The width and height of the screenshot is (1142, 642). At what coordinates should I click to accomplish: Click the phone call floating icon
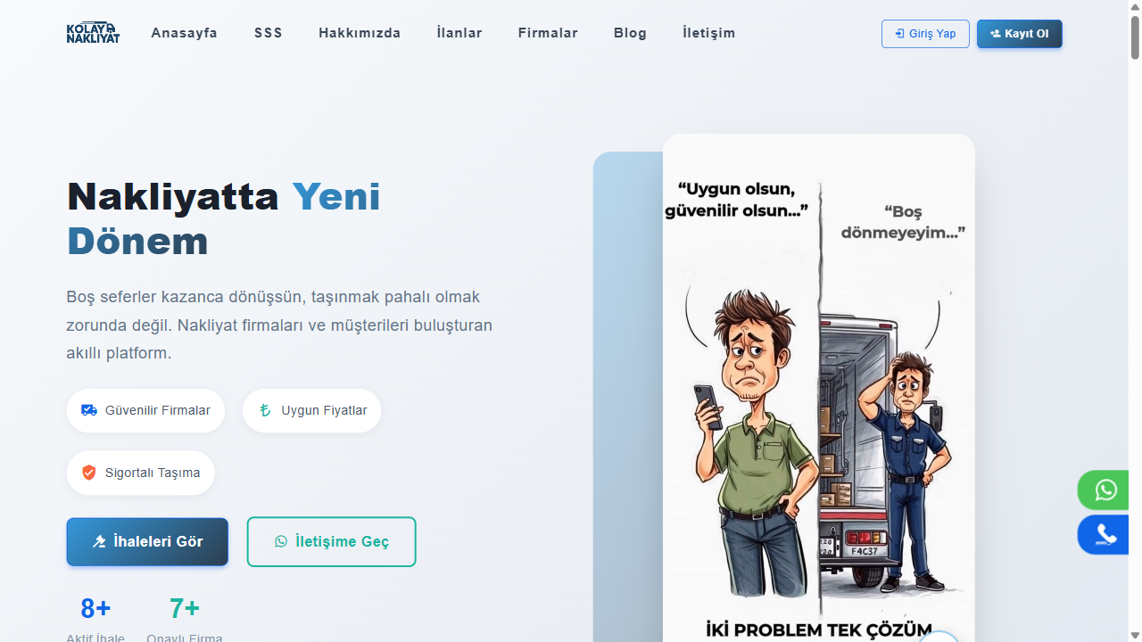coord(1105,534)
